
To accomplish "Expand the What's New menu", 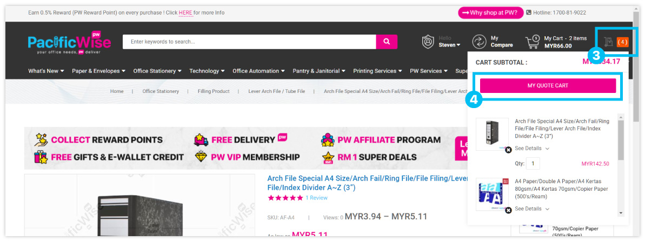I will (46, 71).
